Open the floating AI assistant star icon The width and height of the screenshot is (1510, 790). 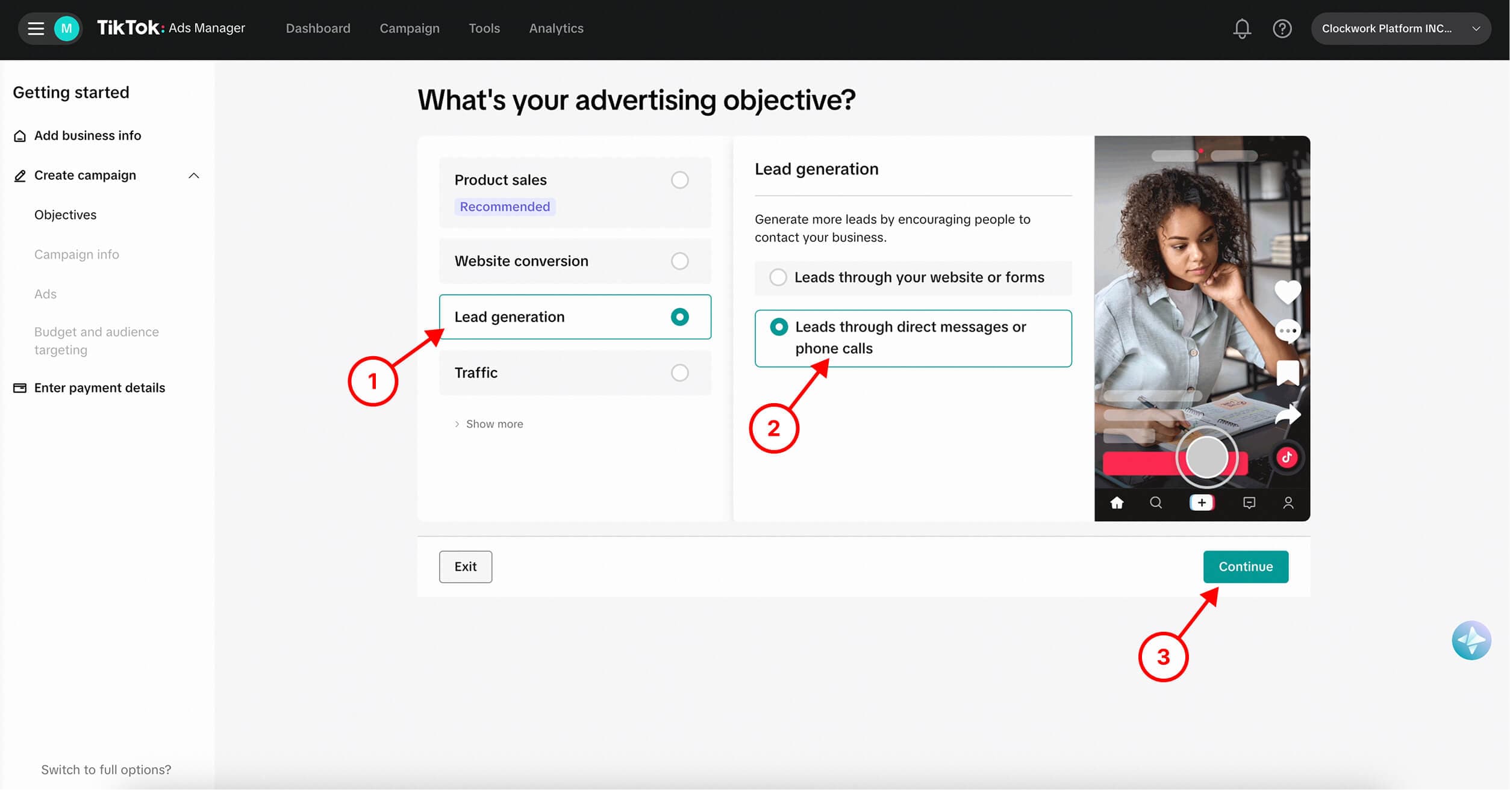click(x=1471, y=641)
